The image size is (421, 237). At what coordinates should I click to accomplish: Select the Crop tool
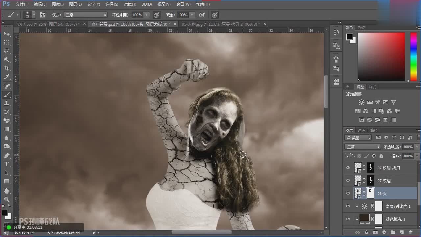tap(7, 68)
